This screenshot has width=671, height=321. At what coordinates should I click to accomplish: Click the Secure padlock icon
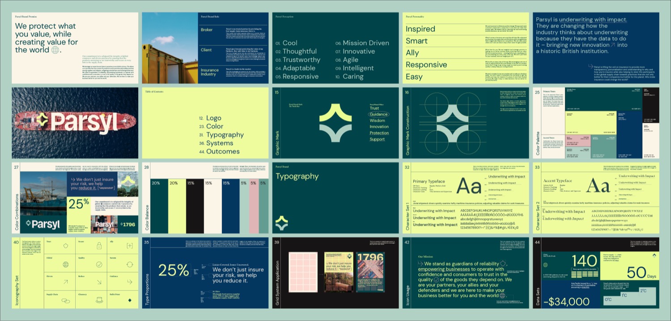coord(98,246)
